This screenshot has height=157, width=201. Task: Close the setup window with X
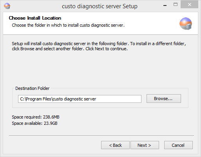pyautogui.click(x=189, y=5)
